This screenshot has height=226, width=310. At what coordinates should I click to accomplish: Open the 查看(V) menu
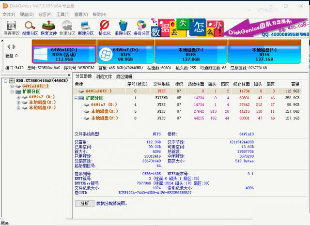point(81,15)
